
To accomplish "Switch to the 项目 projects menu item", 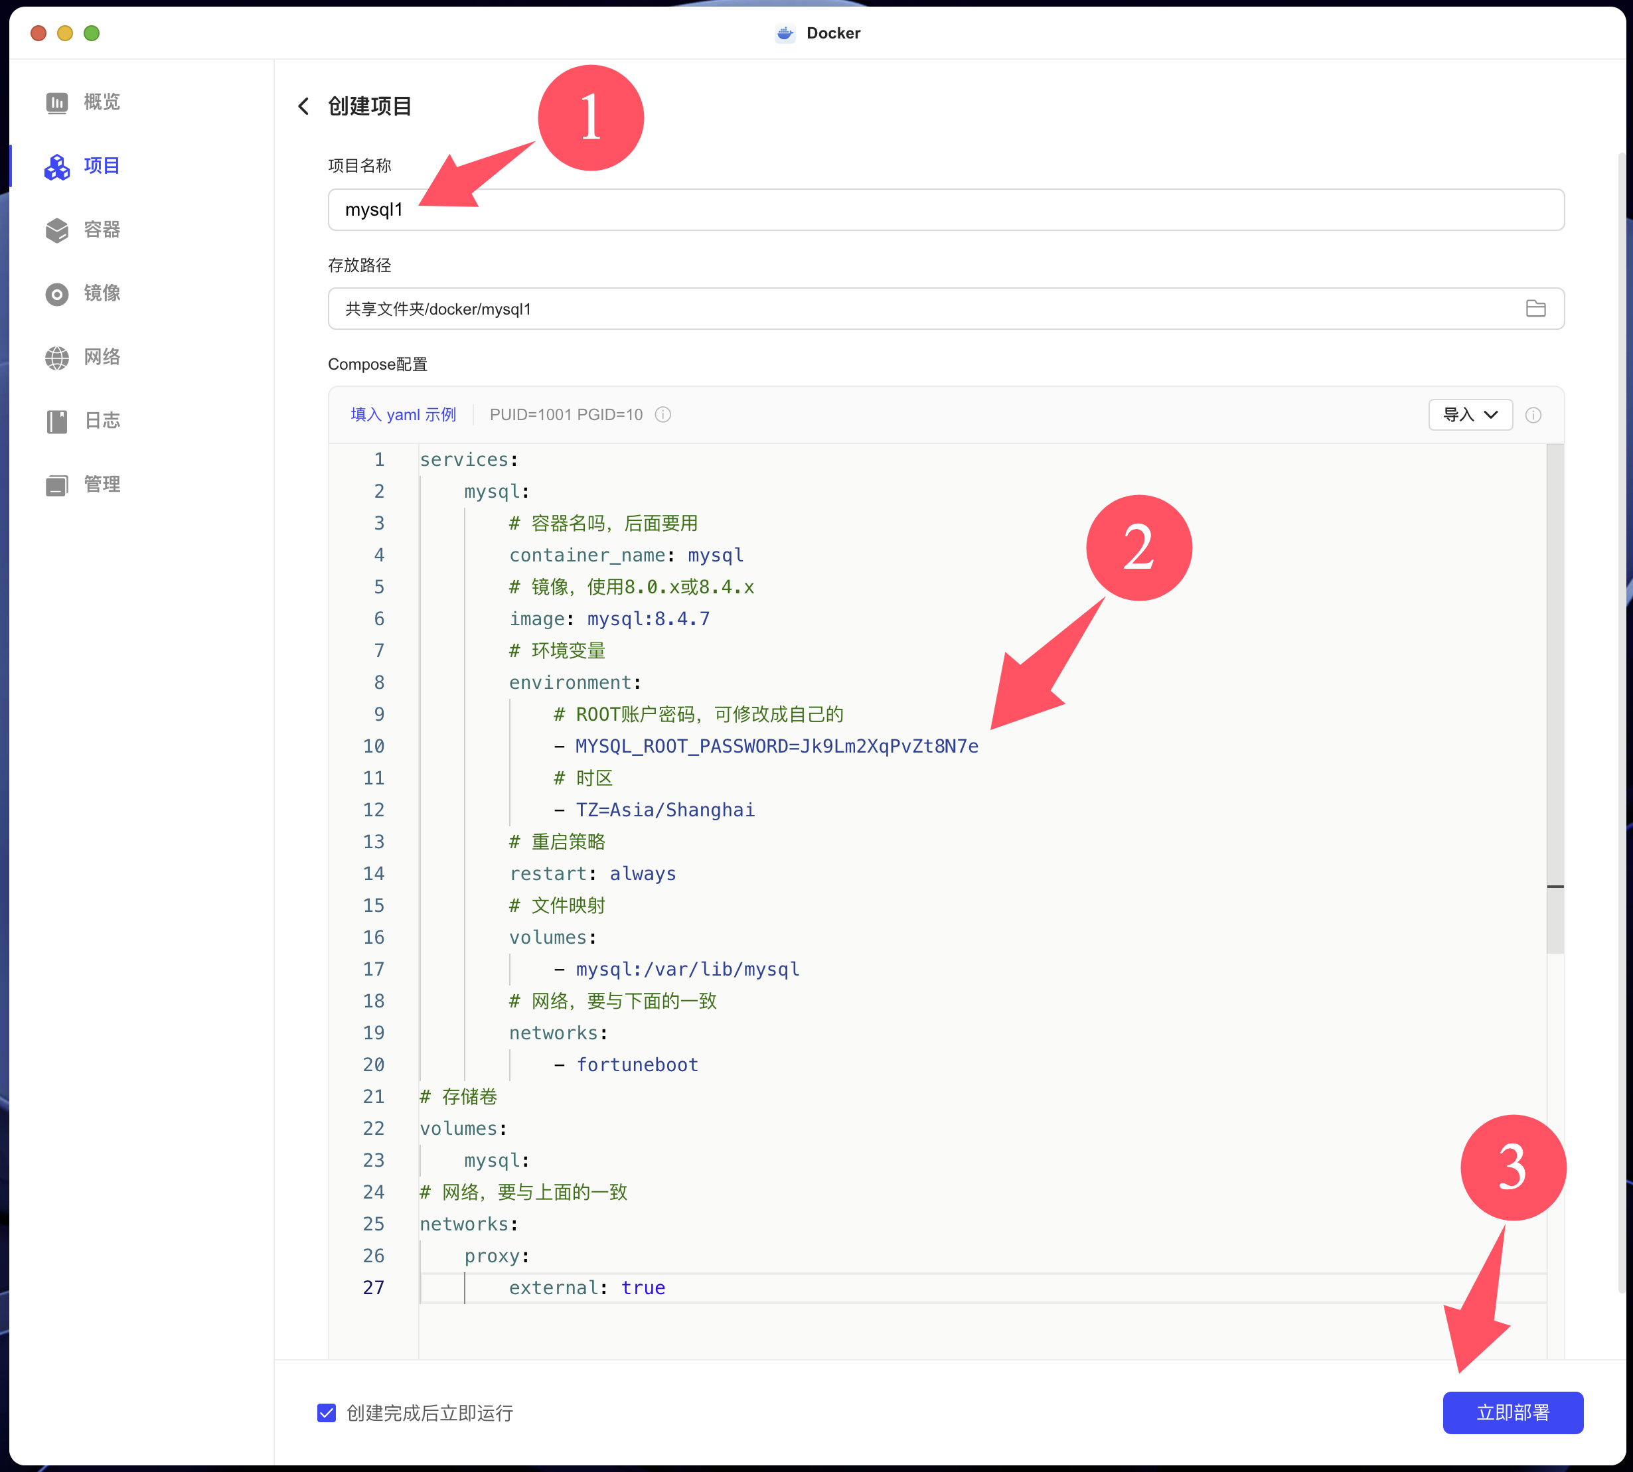I will click(x=101, y=166).
